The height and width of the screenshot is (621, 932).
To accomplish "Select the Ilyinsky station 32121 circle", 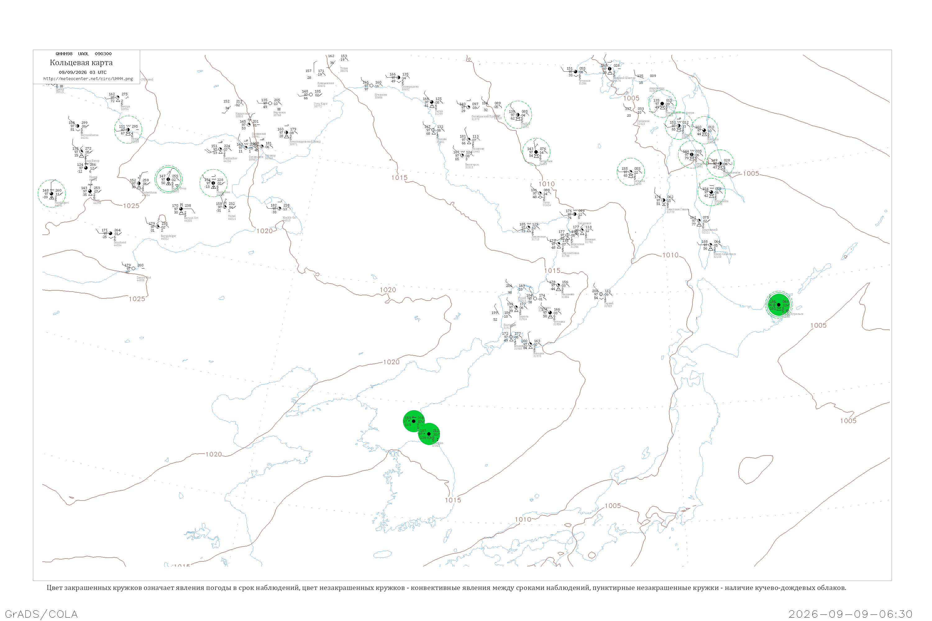I will pos(699,220).
